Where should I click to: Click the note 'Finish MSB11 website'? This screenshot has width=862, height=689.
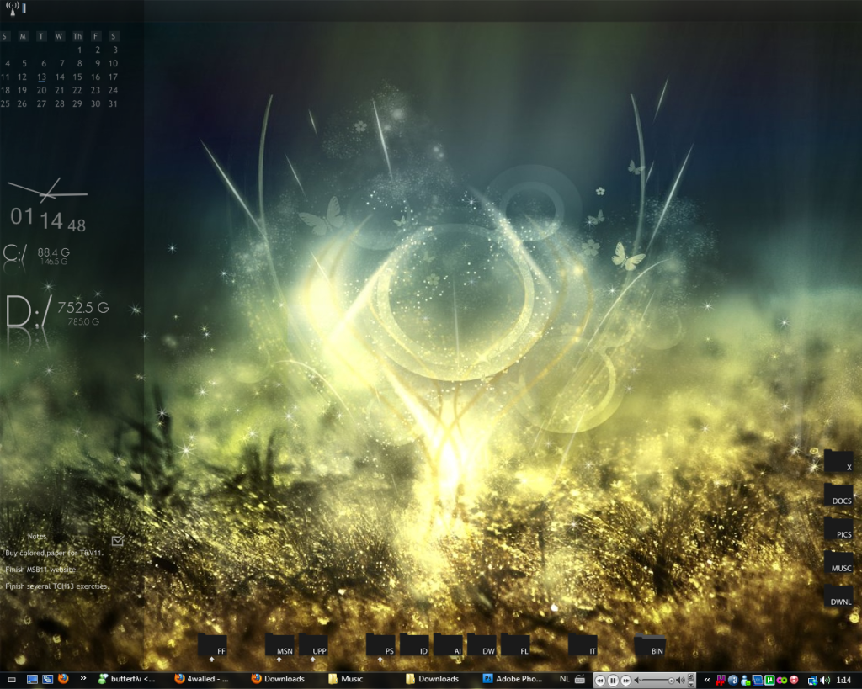(40, 570)
